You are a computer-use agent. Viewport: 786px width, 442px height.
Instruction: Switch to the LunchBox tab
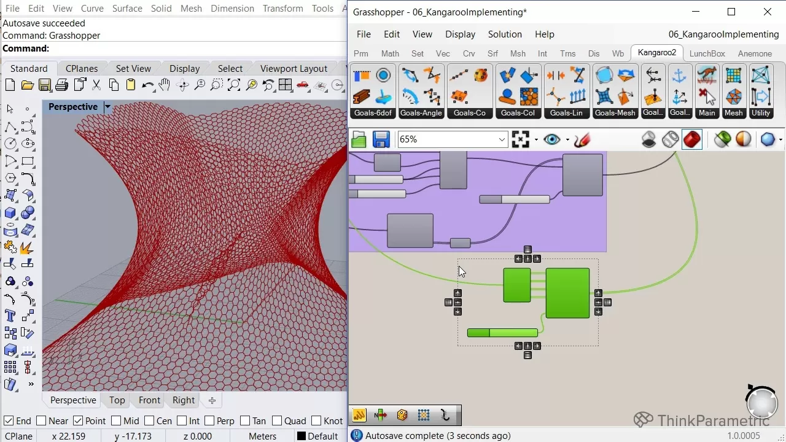(x=707, y=53)
